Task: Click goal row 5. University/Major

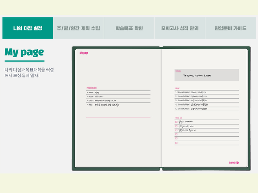Action: pos(207,109)
